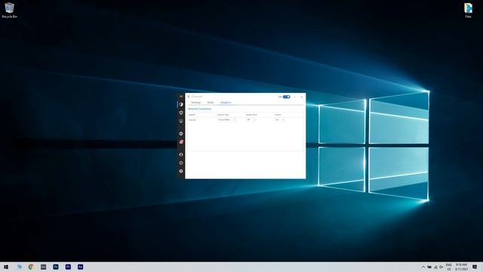Open the volume tray icon
This screenshot has width=483, height=272.
(x=441, y=267)
